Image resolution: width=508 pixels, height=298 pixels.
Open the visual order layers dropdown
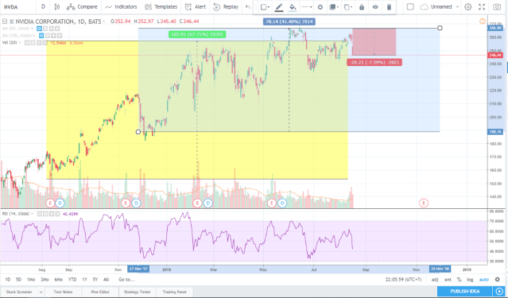click(334, 7)
